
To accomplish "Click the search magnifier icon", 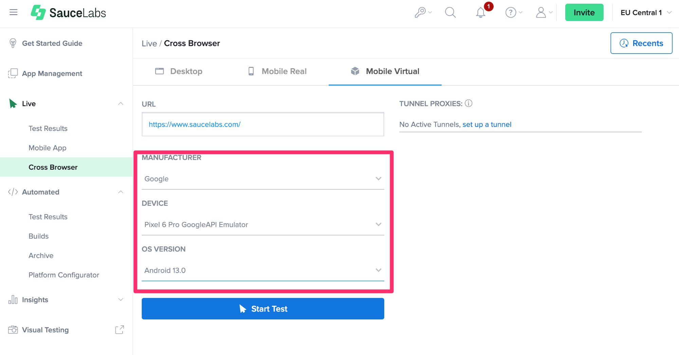I will [x=450, y=13].
